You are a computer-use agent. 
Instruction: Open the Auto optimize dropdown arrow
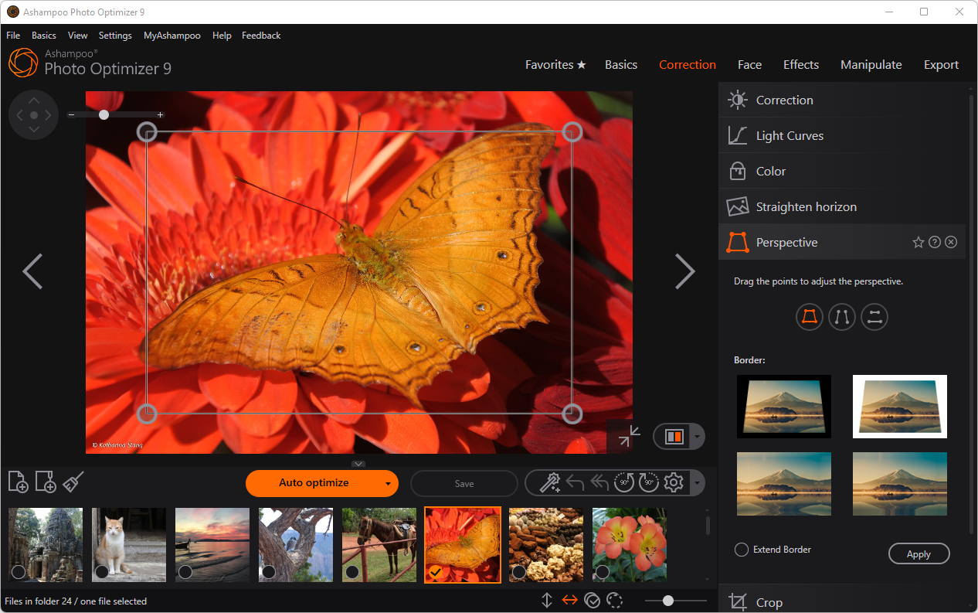[x=389, y=483]
